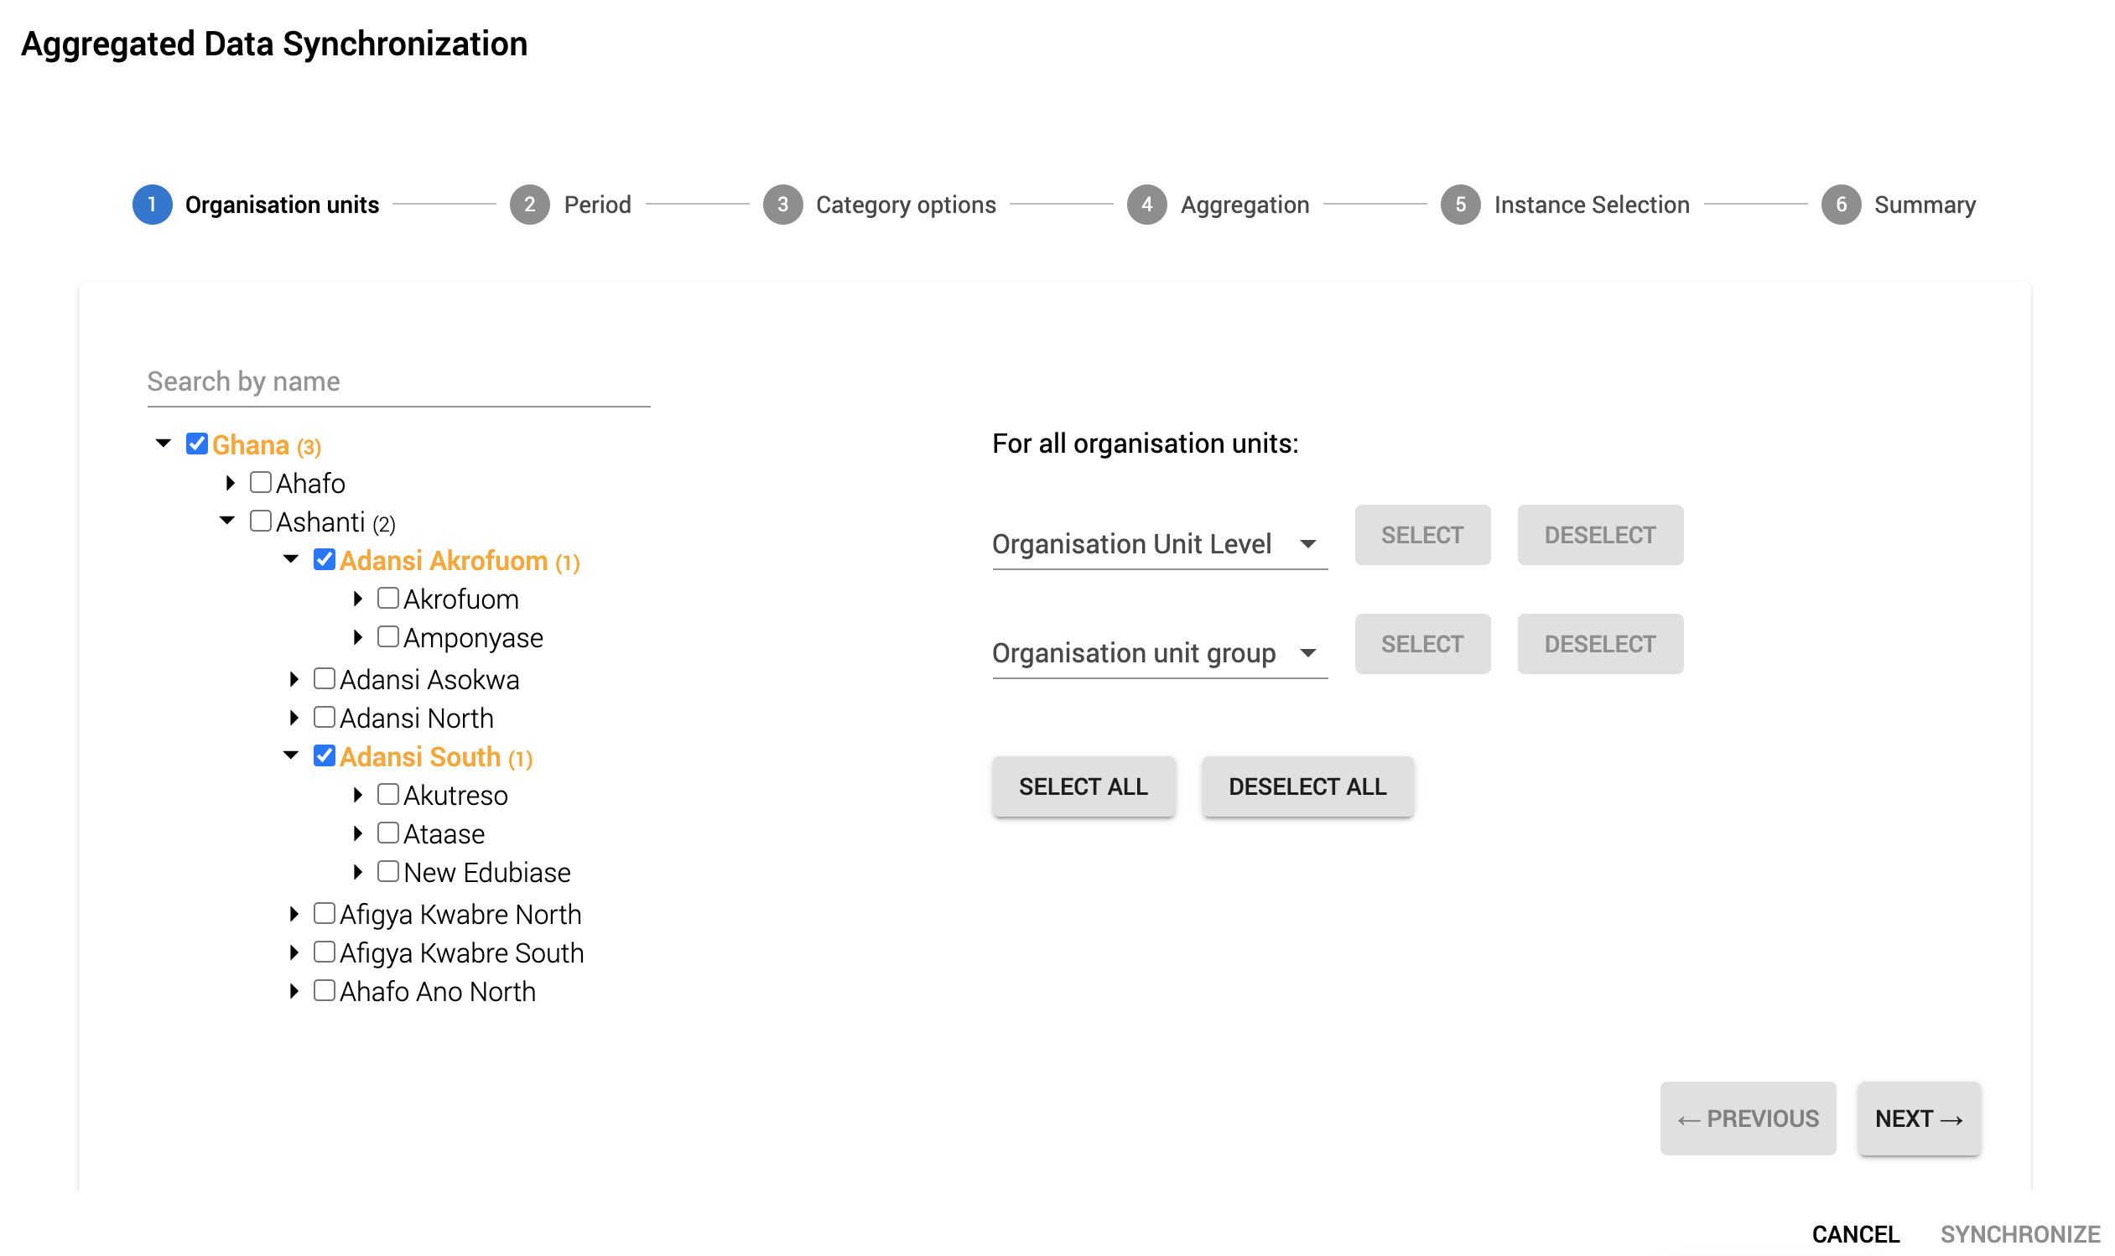Viewport: 2115px width, 1256px height.
Task: Uncheck the Ghana checkbox
Action: pyautogui.click(x=196, y=444)
